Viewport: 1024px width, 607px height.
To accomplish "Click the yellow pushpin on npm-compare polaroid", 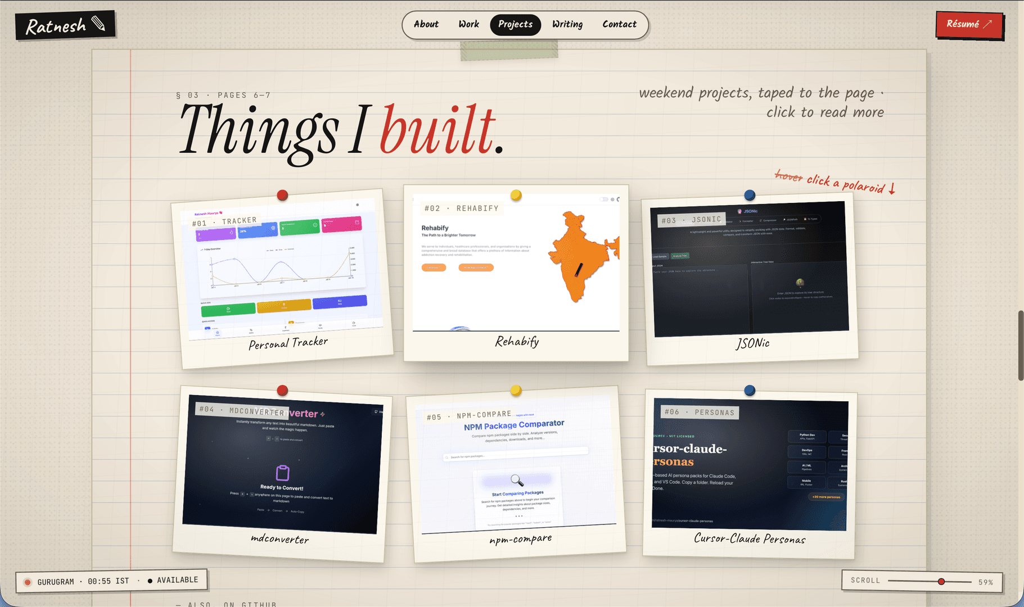I will 516,390.
